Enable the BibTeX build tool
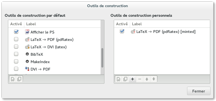 (16, 54)
